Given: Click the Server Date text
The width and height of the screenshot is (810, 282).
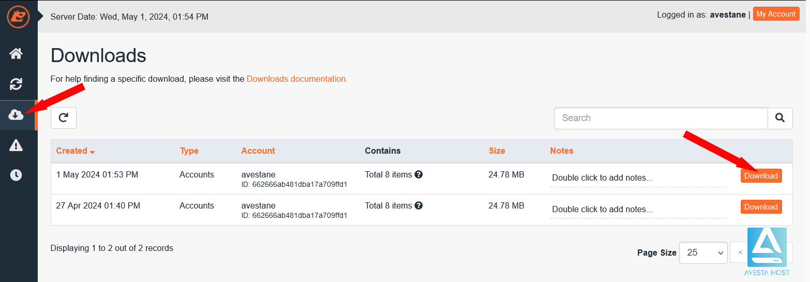Looking at the screenshot, I should pyautogui.click(x=129, y=17).
